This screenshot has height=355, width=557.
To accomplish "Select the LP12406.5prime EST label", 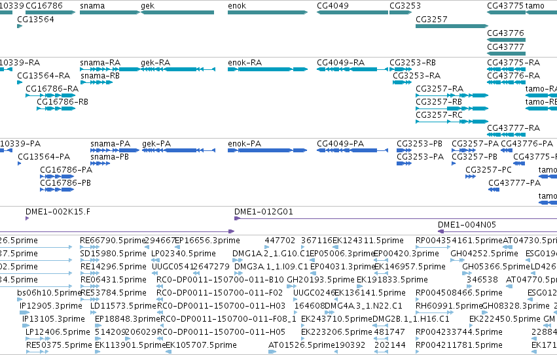I will pyautogui.click(x=58, y=332).
